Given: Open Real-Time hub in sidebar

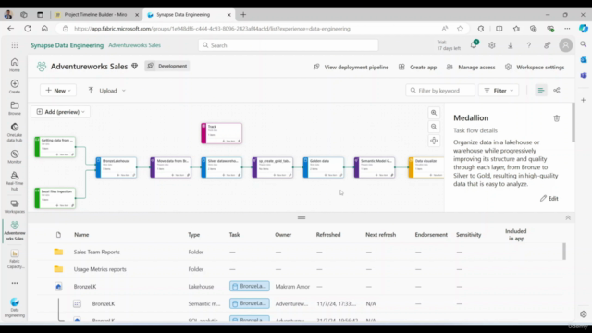Looking at the screenshot, I should click(15, 181).
